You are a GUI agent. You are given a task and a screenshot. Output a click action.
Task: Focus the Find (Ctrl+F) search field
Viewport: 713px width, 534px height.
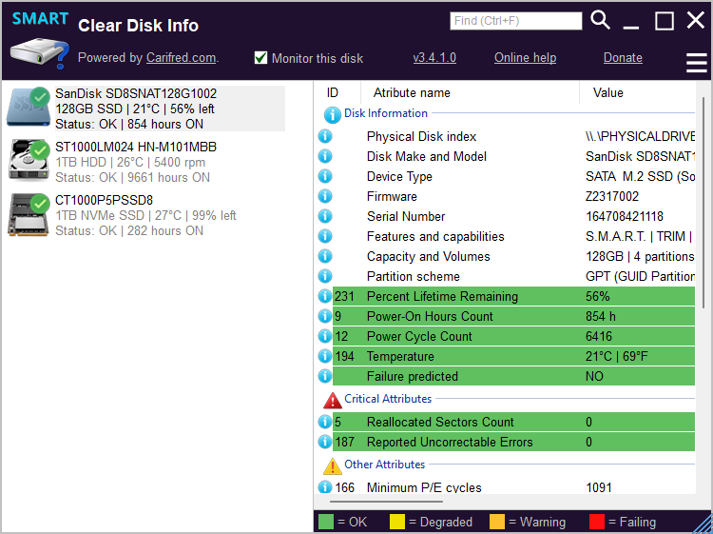(x=515, y=21)
